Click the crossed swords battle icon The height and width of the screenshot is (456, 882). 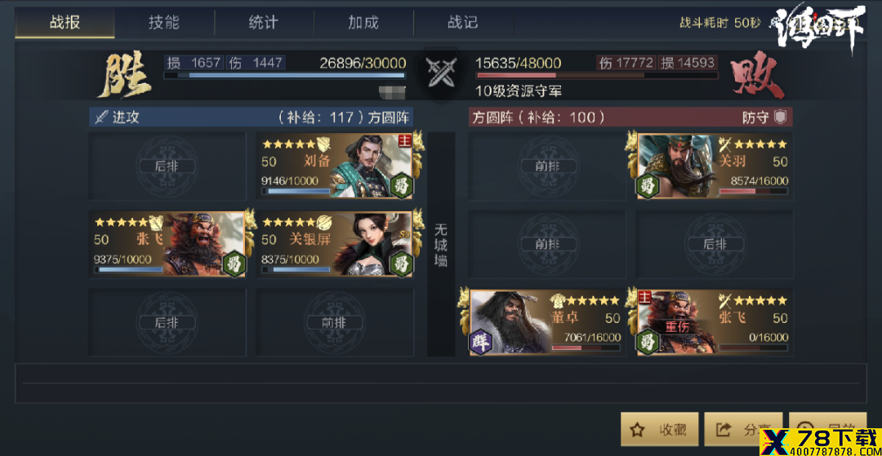click(440, 73)
